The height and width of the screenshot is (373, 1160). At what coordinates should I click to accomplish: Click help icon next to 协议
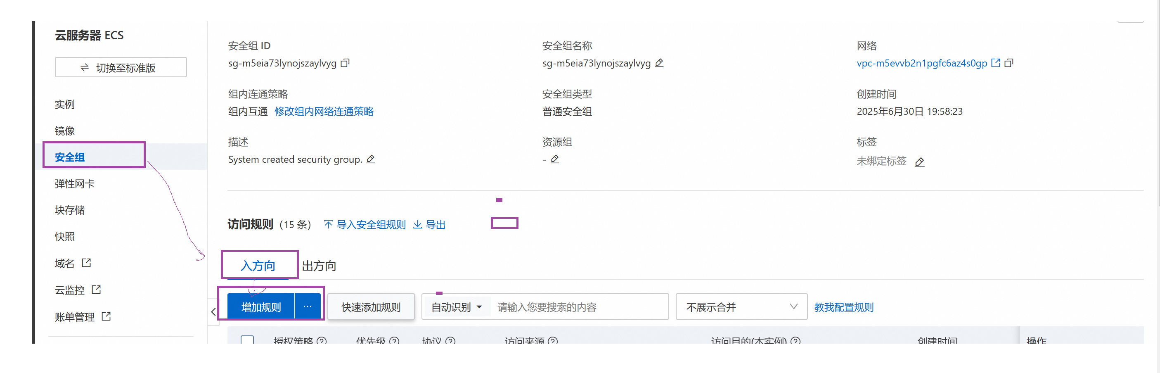[x=450, y=341]
